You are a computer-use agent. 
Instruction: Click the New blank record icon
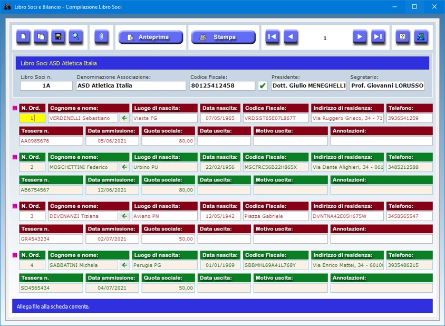coord(23,37)
